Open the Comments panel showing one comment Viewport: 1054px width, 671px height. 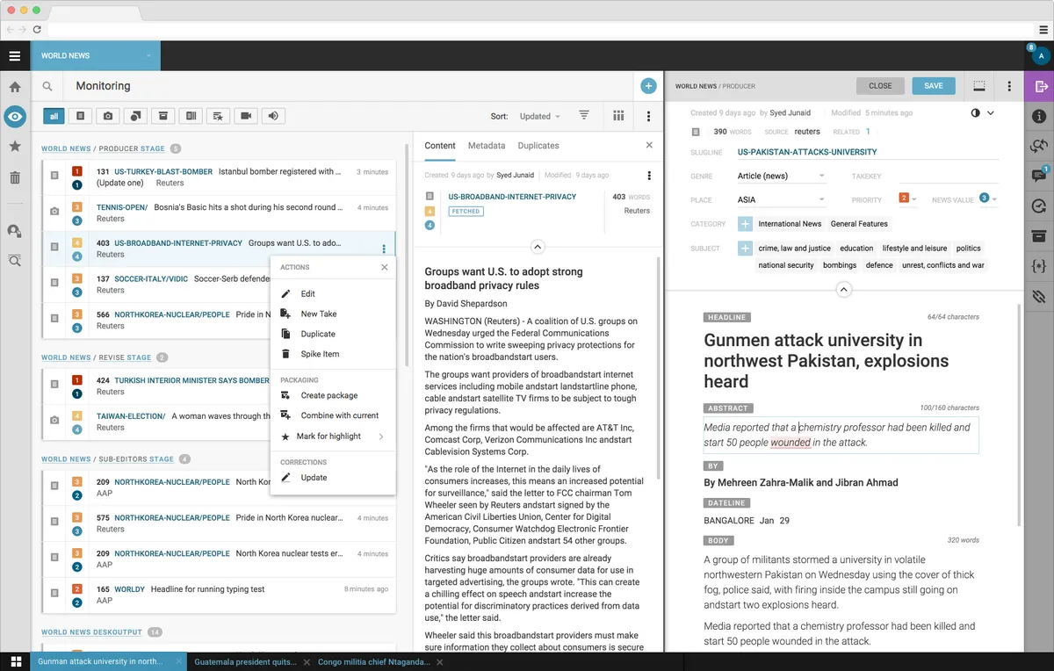1038,175
